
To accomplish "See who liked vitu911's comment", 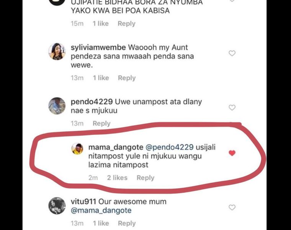I will (101, 223).
